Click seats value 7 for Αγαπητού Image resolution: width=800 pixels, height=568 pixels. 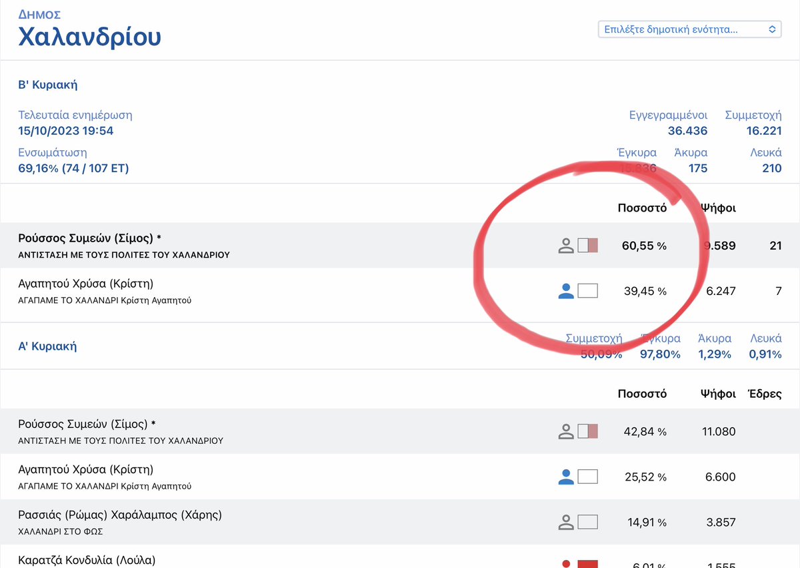pyautogui.click(x=779, y=291)
